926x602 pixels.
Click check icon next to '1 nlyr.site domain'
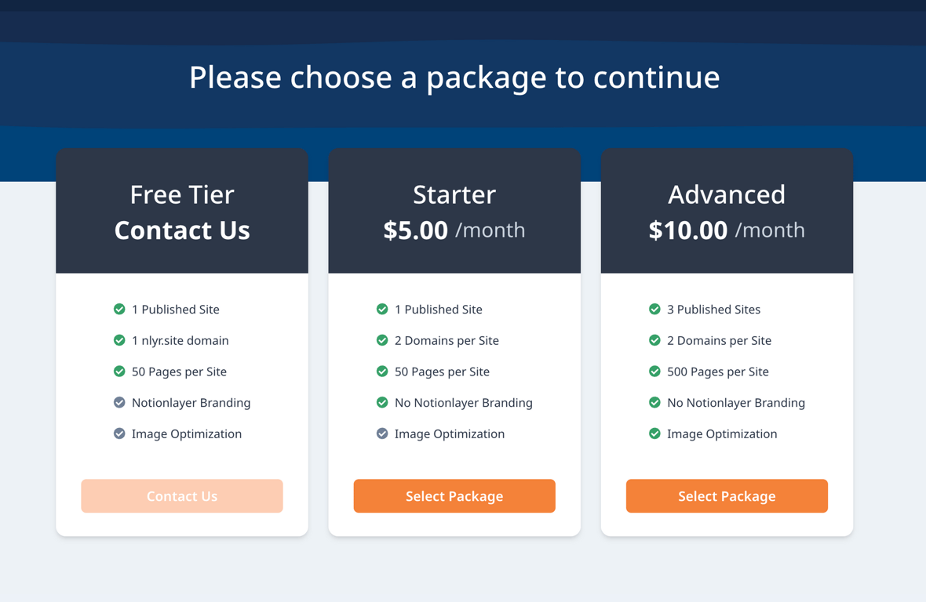(119, 340)
